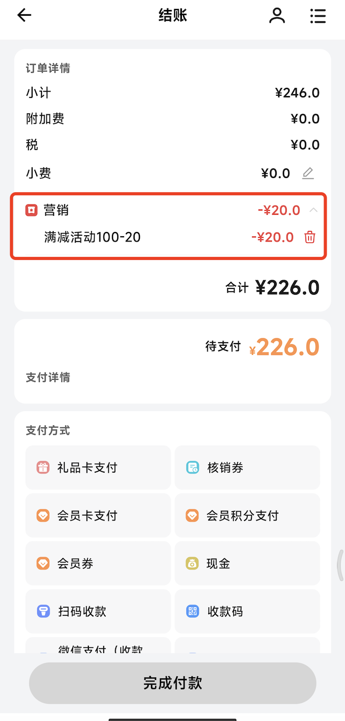Viewport: 345px width, 721px height.
Task: Pay with 会员券
Action: 98,563
